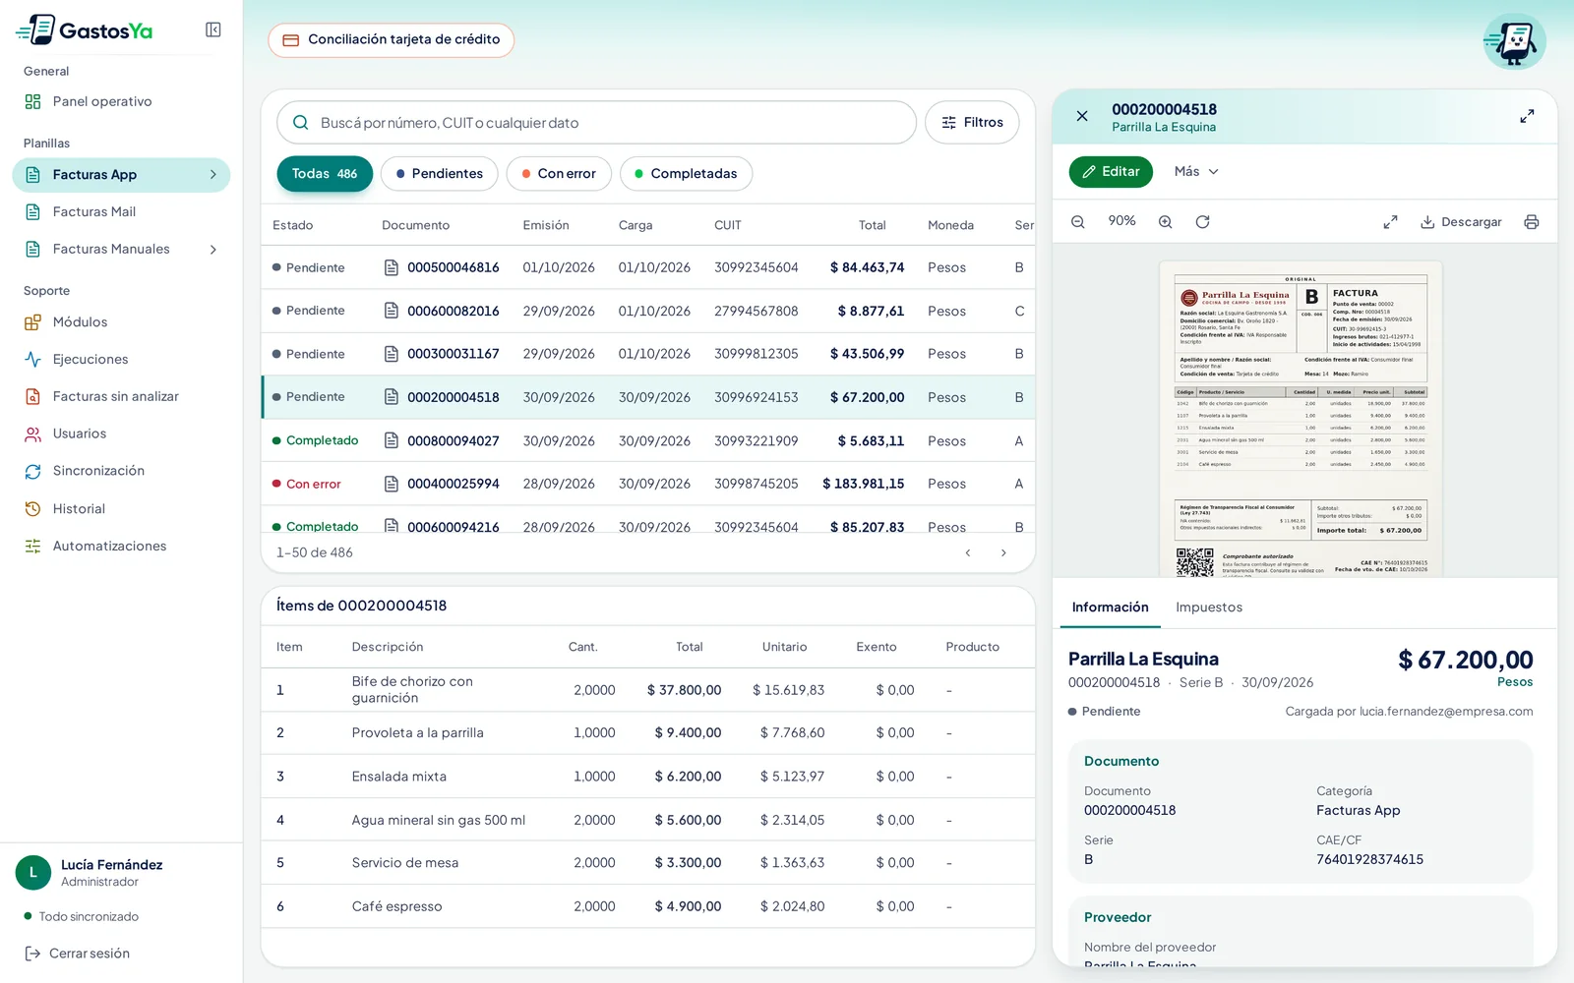The image size is (1574, 983).
Task: Download the invoice with Descargar
Action: tap(1461, 222)
